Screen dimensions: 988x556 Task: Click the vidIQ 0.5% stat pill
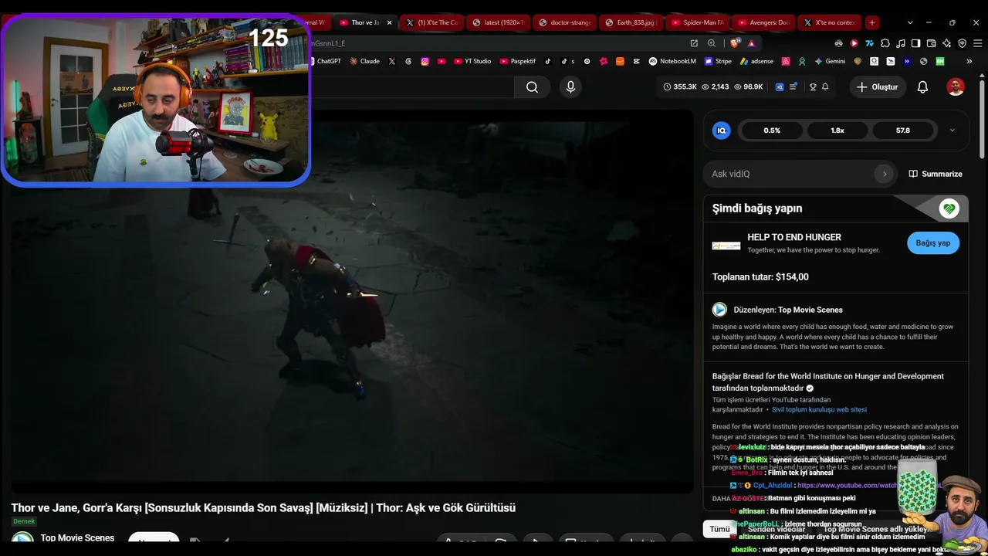pos(772,131)
